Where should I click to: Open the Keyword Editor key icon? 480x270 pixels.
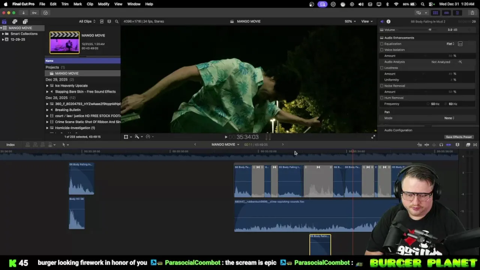34,13
